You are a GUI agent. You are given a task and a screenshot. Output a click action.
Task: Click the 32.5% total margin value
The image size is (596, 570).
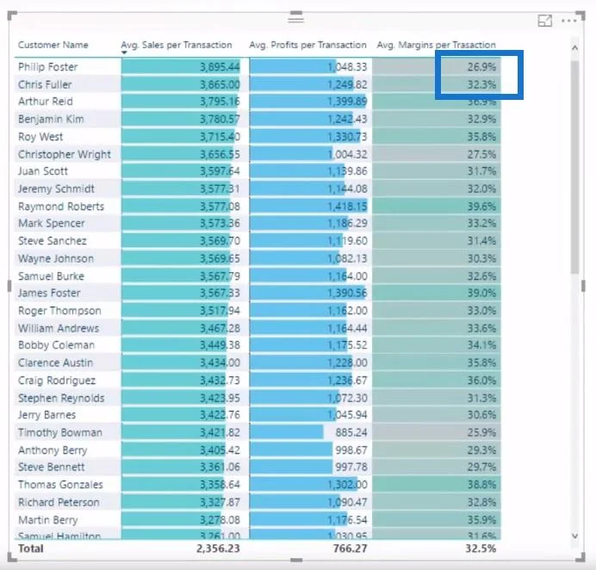(x=481, y=548)
